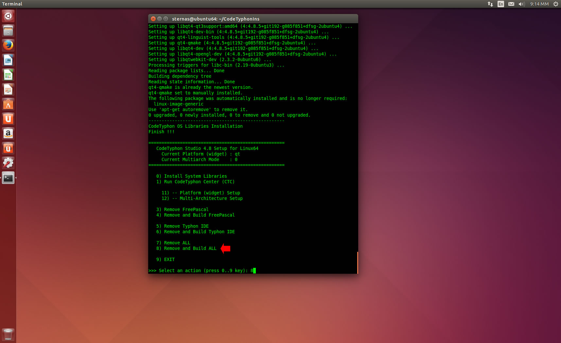
Task: Click the 'Finish !!!' text
Action: 161,132
